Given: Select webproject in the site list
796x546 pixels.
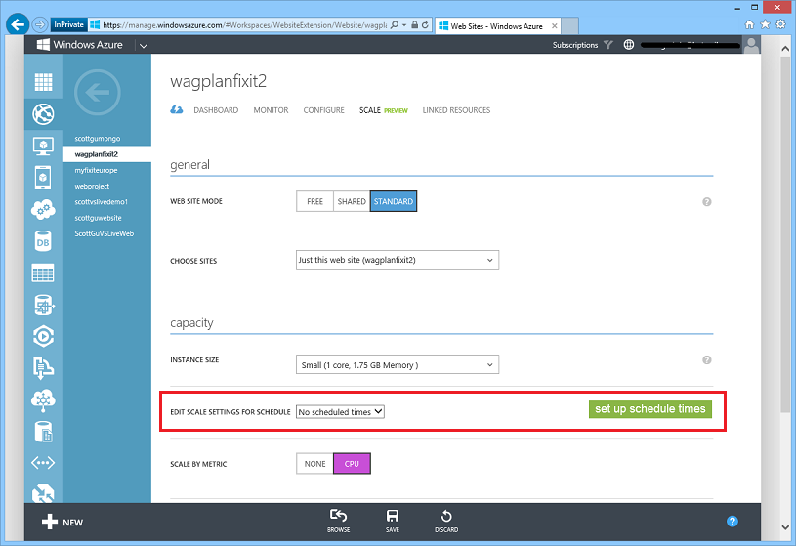Looking at the screenshot, I should pos(92,186).
